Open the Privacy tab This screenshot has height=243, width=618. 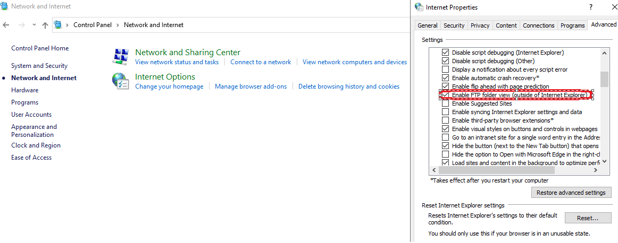click(480, 25)
